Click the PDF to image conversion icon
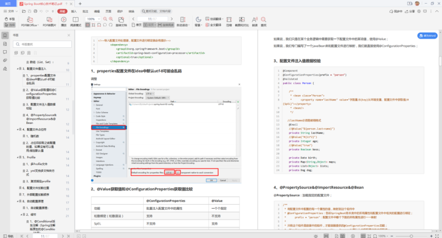Image resolution: width=442 pixels, height=238 pixels. coord(49,21)
